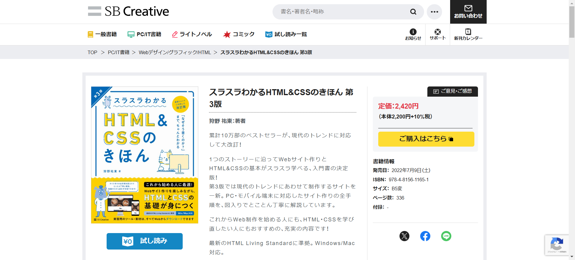Click PC/IT書籍 breadcrumb link
Image resolution: width=575 pixels, height=260 pixels.
[x=119, y=52]
